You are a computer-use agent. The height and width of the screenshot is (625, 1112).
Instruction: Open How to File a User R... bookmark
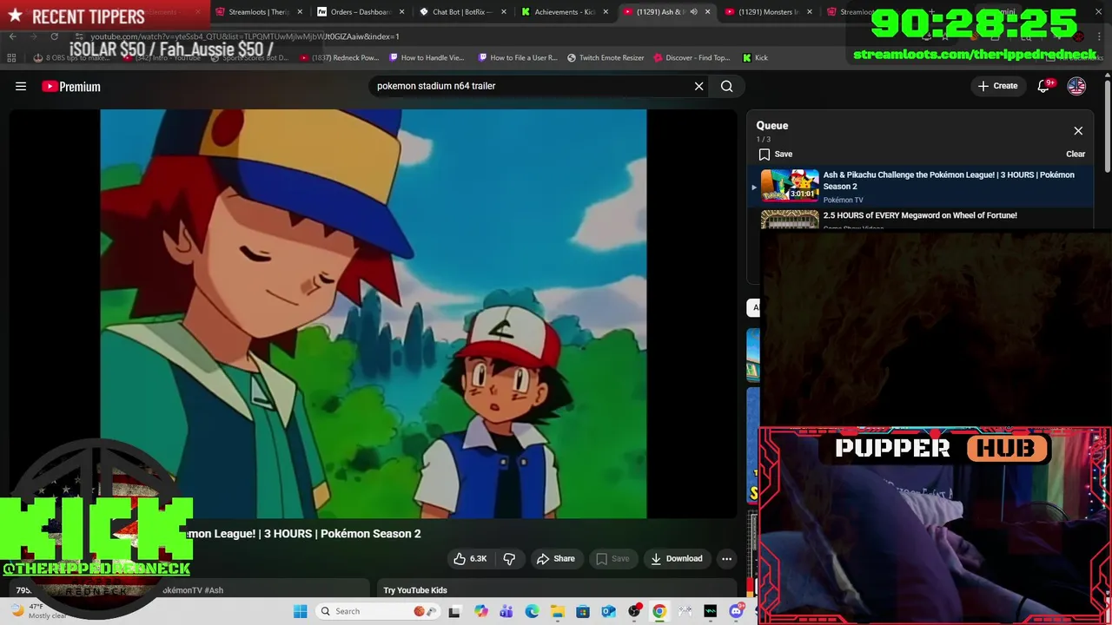pos(518,58)
